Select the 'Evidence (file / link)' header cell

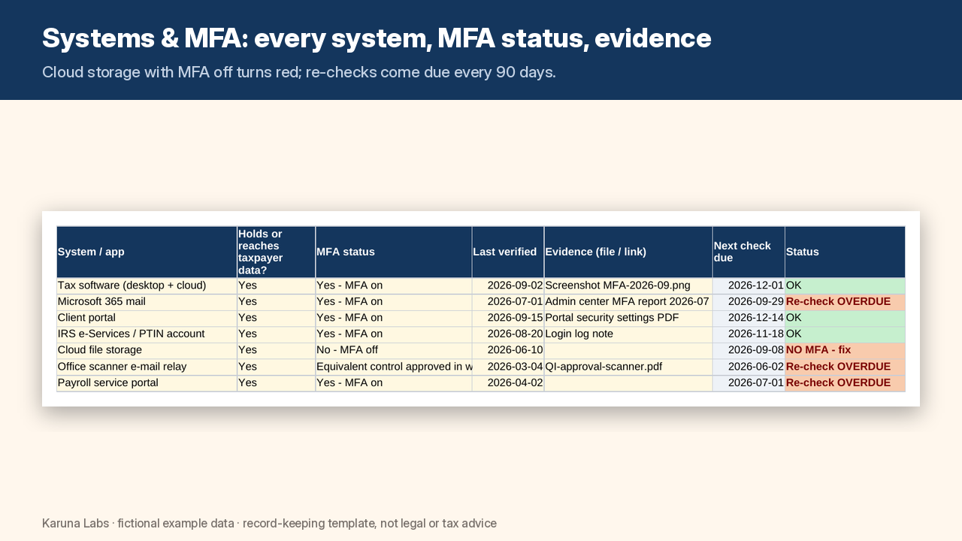click(x=628, y=252)
